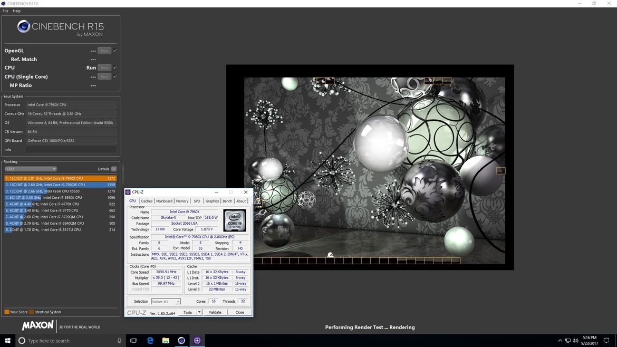Open the Tools dropdown arrow in CPU-Z
This screenshot has height=347, width=617.
pos(199,312)
